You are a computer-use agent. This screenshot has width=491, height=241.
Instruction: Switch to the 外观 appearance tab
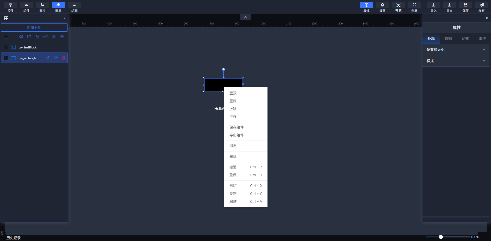[x=431, y=39]
